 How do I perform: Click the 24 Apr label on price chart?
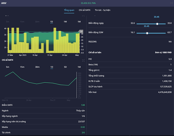[x=65, y=55]
